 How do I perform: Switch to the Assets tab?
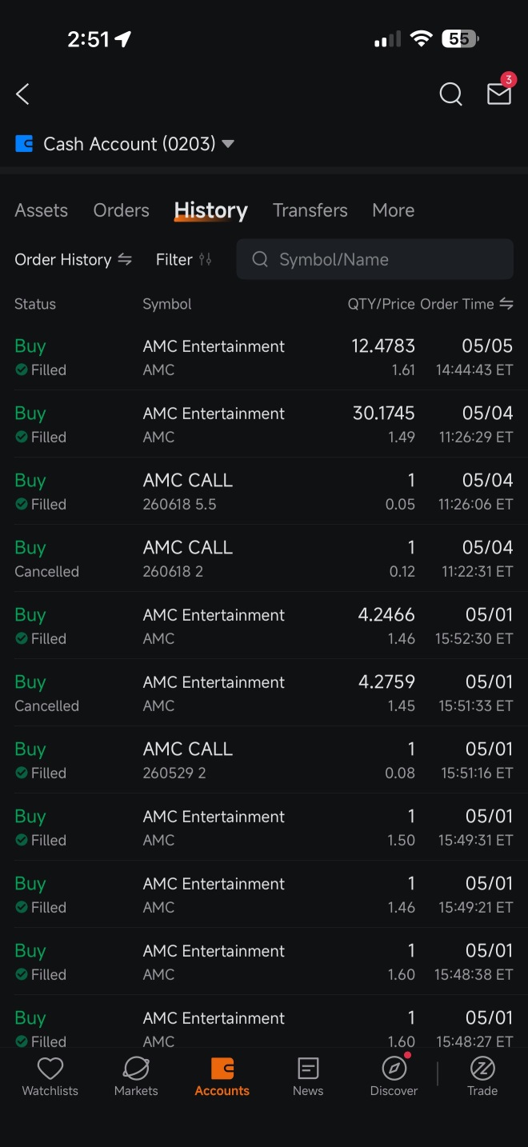click(41, 210)
